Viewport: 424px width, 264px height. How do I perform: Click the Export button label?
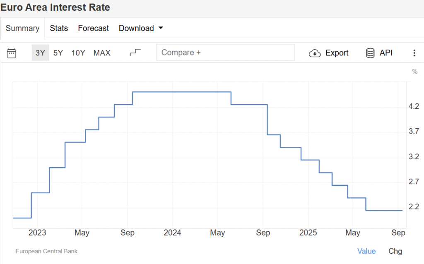[x=337, y=53]
